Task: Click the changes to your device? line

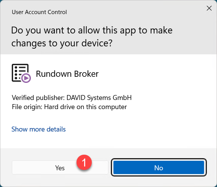Action: (62, 43)
